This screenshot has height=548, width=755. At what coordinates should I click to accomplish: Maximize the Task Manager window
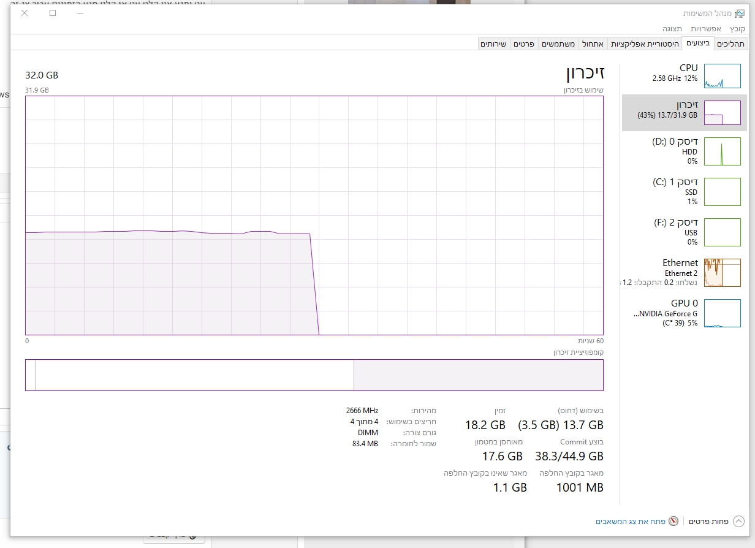(x=53, y=13)
